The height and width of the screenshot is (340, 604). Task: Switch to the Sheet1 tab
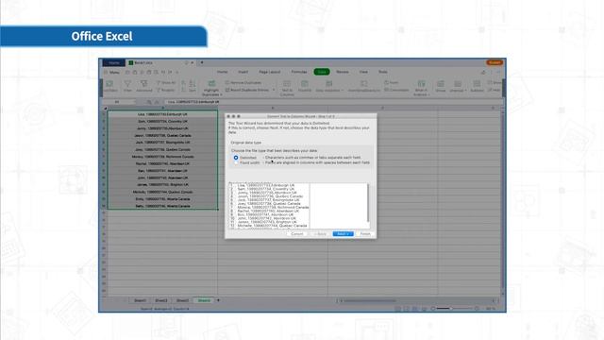140,300
